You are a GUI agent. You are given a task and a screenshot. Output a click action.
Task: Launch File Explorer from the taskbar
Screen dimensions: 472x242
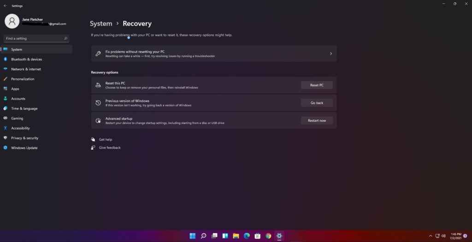236,236
